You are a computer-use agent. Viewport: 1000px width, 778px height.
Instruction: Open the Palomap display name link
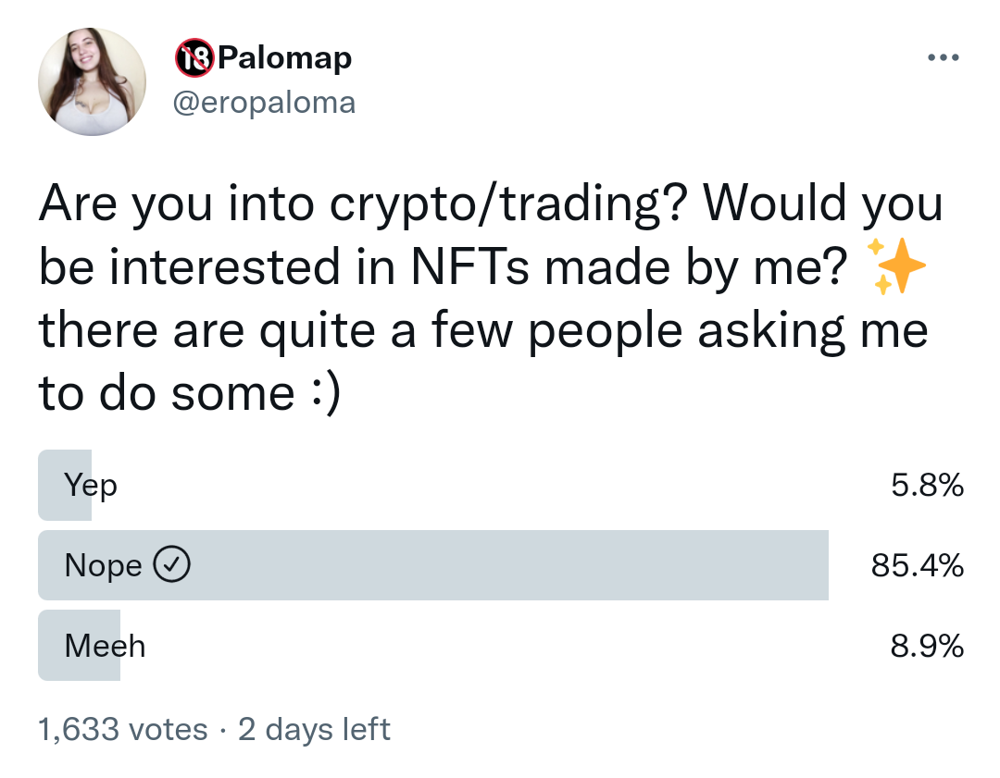(x=284, y=58)
